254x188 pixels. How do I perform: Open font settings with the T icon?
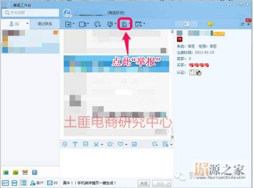tap(75, 144)
